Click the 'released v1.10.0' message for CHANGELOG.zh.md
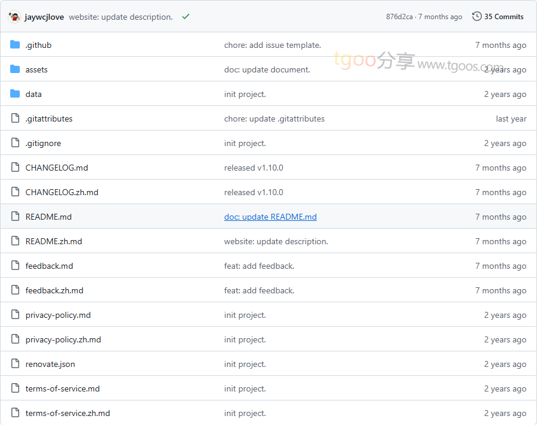The width and height of the screenshot is (537, 425). (254, 192)
